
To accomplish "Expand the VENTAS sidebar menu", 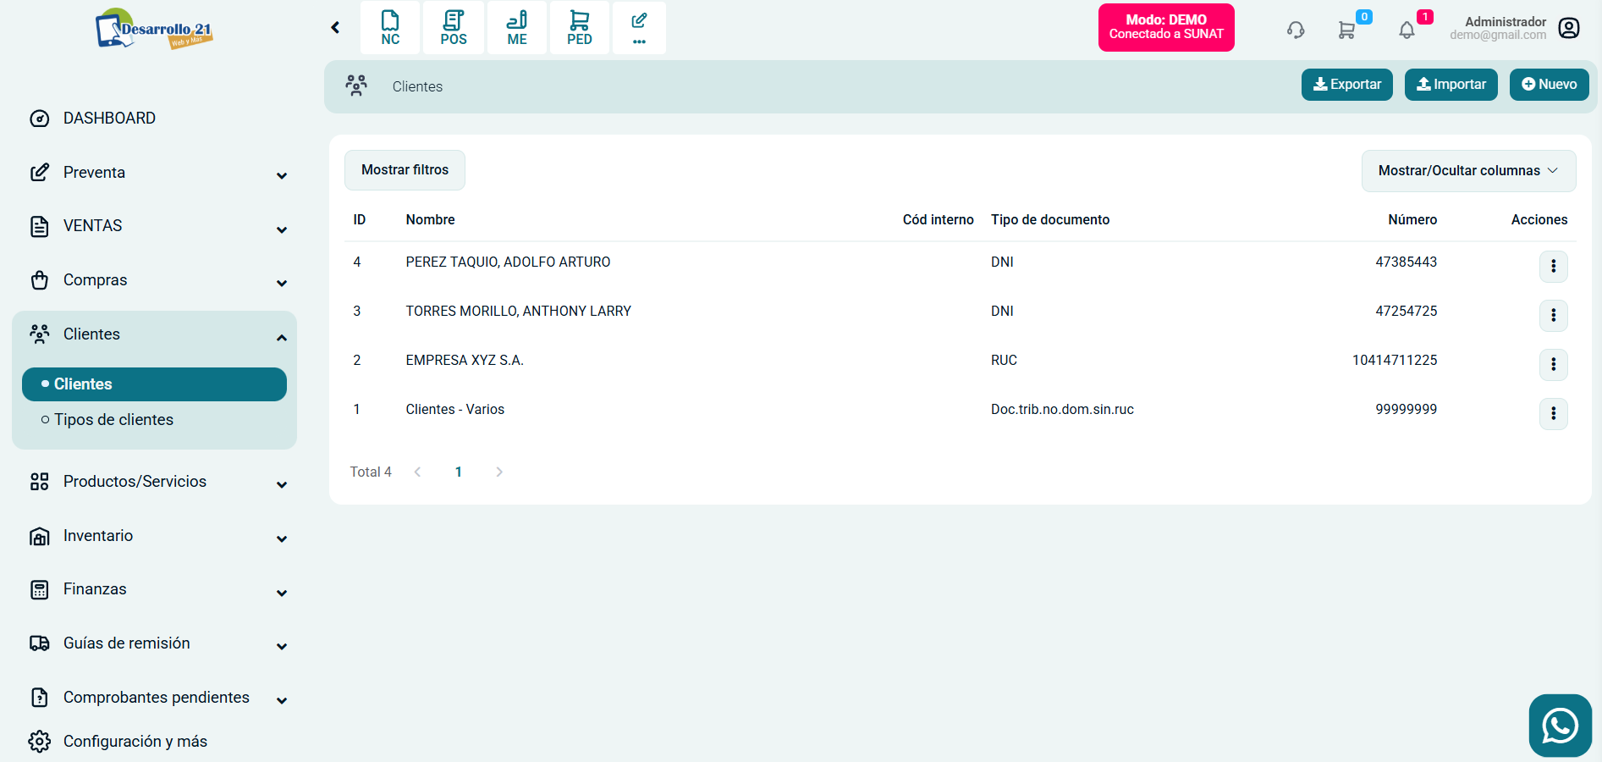I will click(157, 226).
